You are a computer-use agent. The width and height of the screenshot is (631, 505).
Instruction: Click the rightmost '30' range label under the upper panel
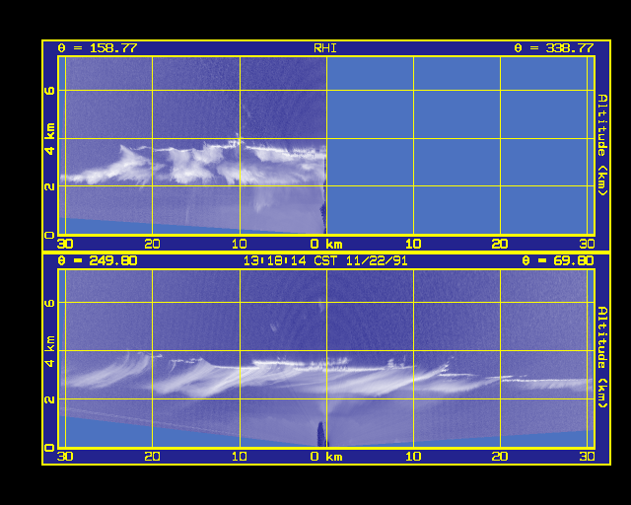(588, 244)
